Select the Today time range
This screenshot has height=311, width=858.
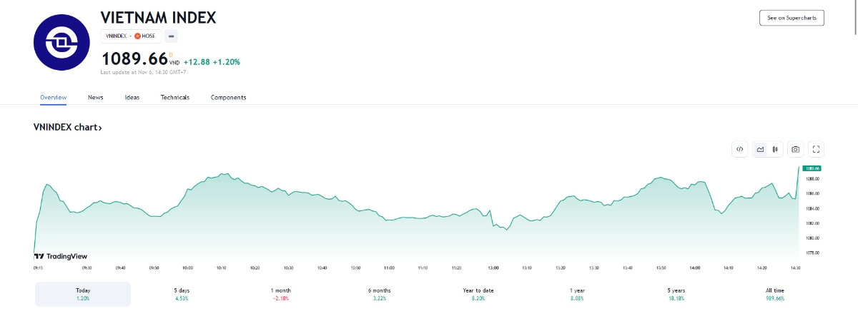pos(83,294)
